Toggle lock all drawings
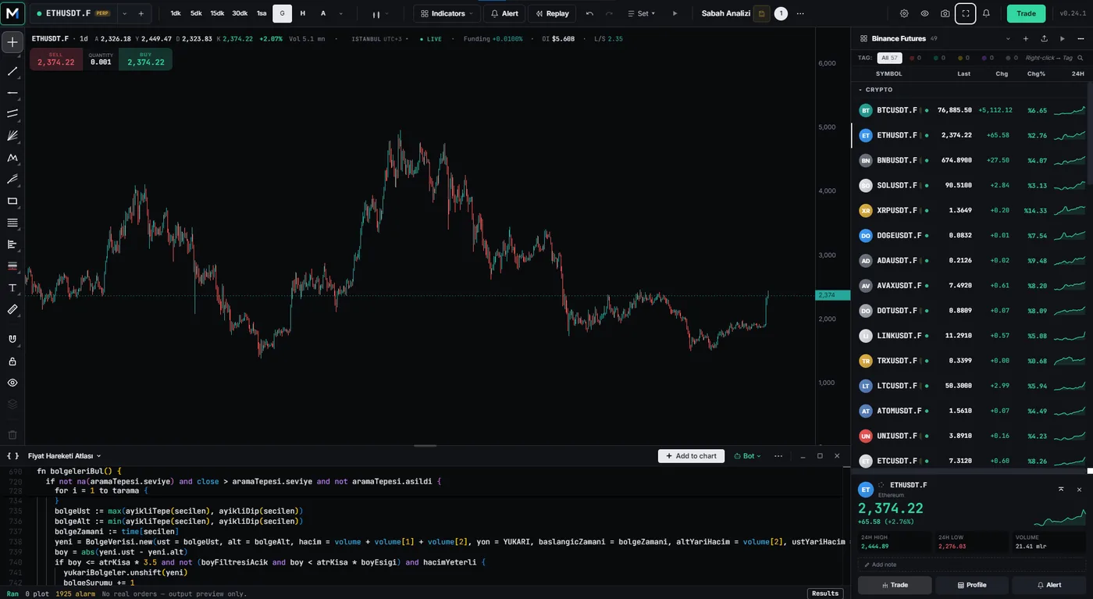Viewport: 1093px width, 599px height. click(x=12, y=361)
